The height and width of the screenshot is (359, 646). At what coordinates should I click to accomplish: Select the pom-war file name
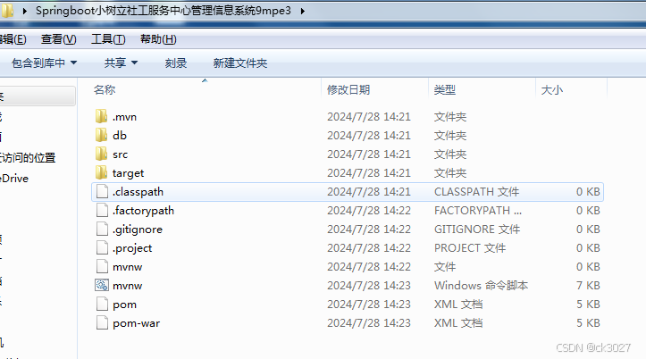136,323
